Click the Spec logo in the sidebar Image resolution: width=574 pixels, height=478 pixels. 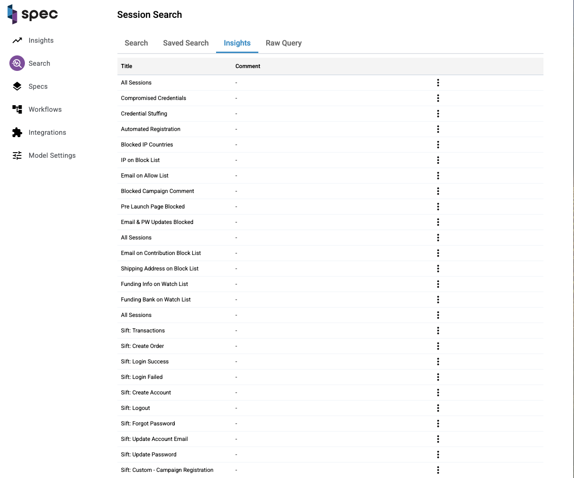[x=32, y=14]
